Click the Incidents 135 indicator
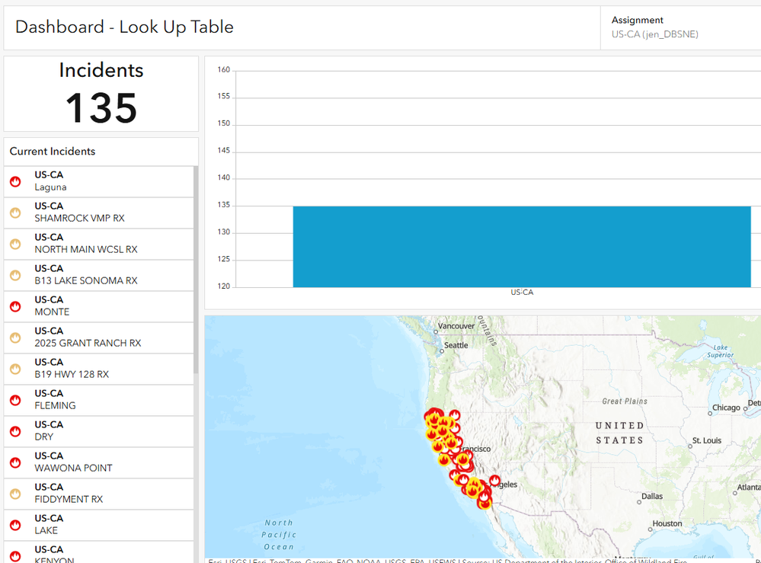The height and width of the screenshot is (563, 761). [x=101, y=94]
